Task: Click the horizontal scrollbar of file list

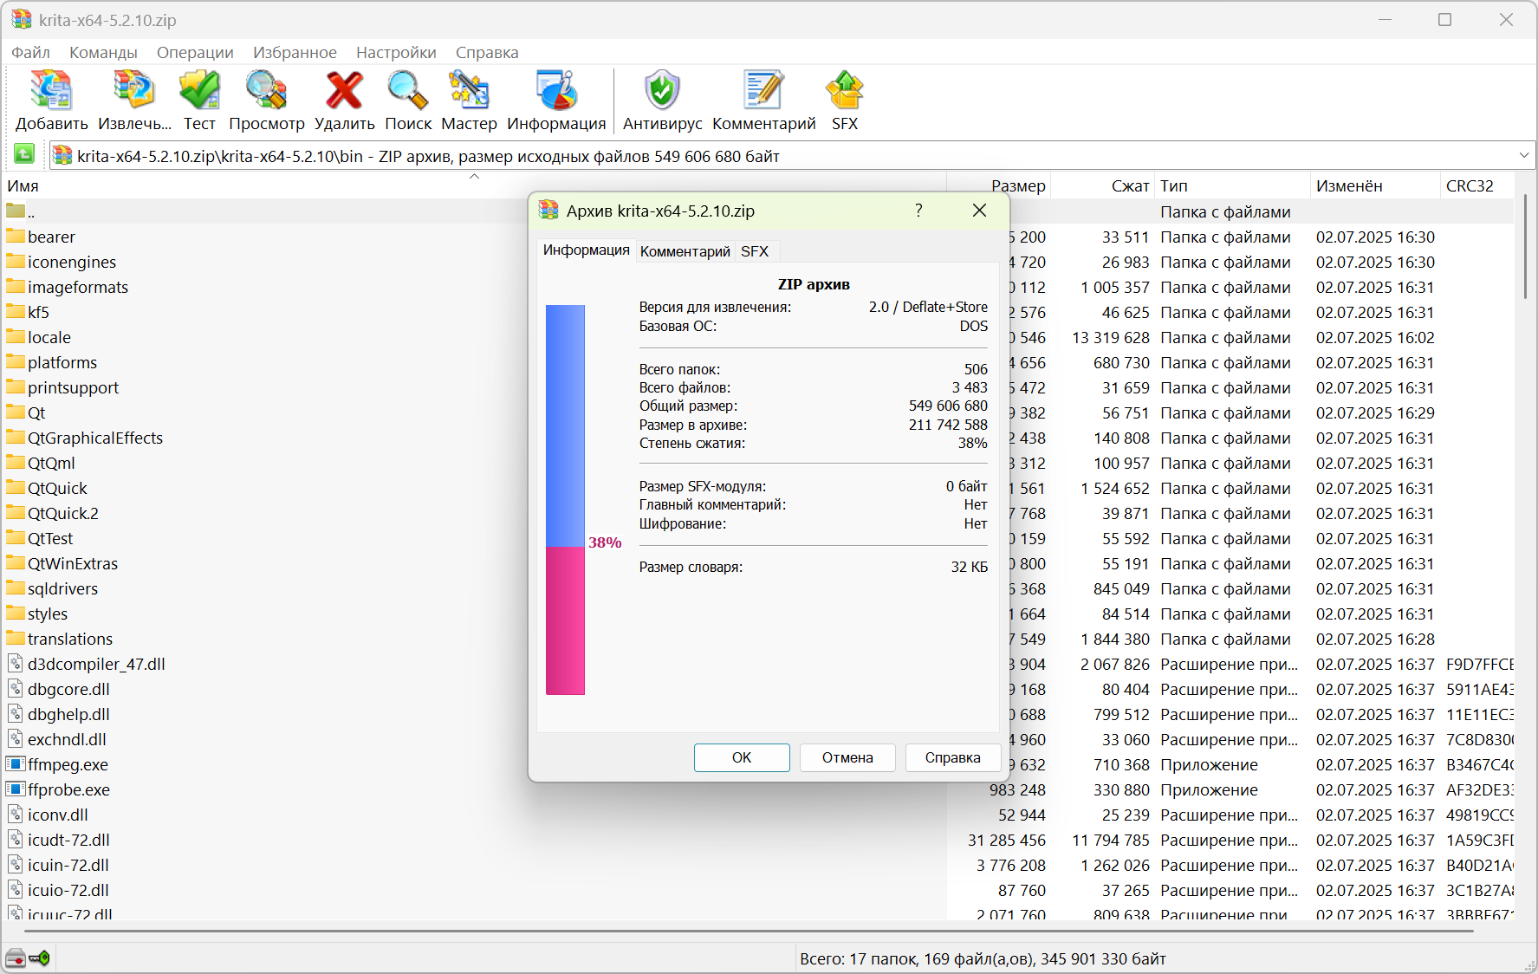Action: point(750,931)
